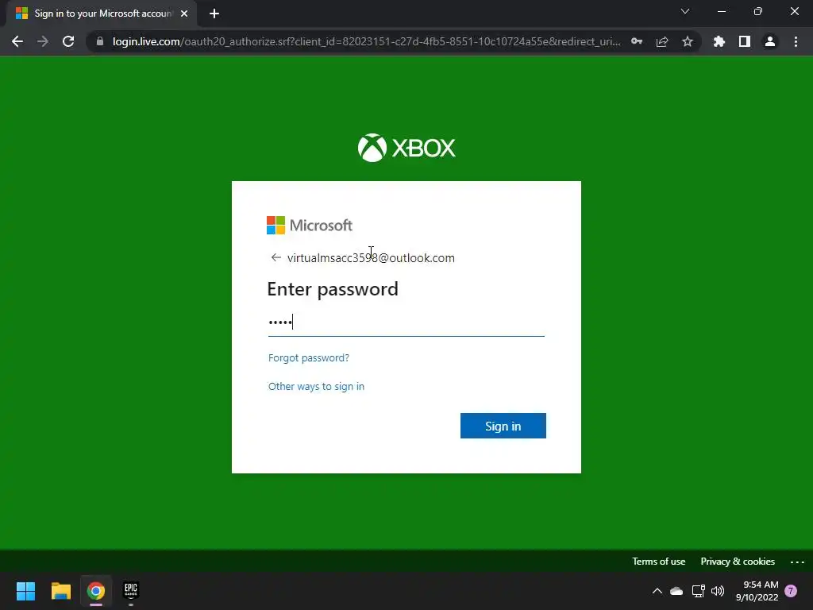Click the Microsoft logo

310,225
